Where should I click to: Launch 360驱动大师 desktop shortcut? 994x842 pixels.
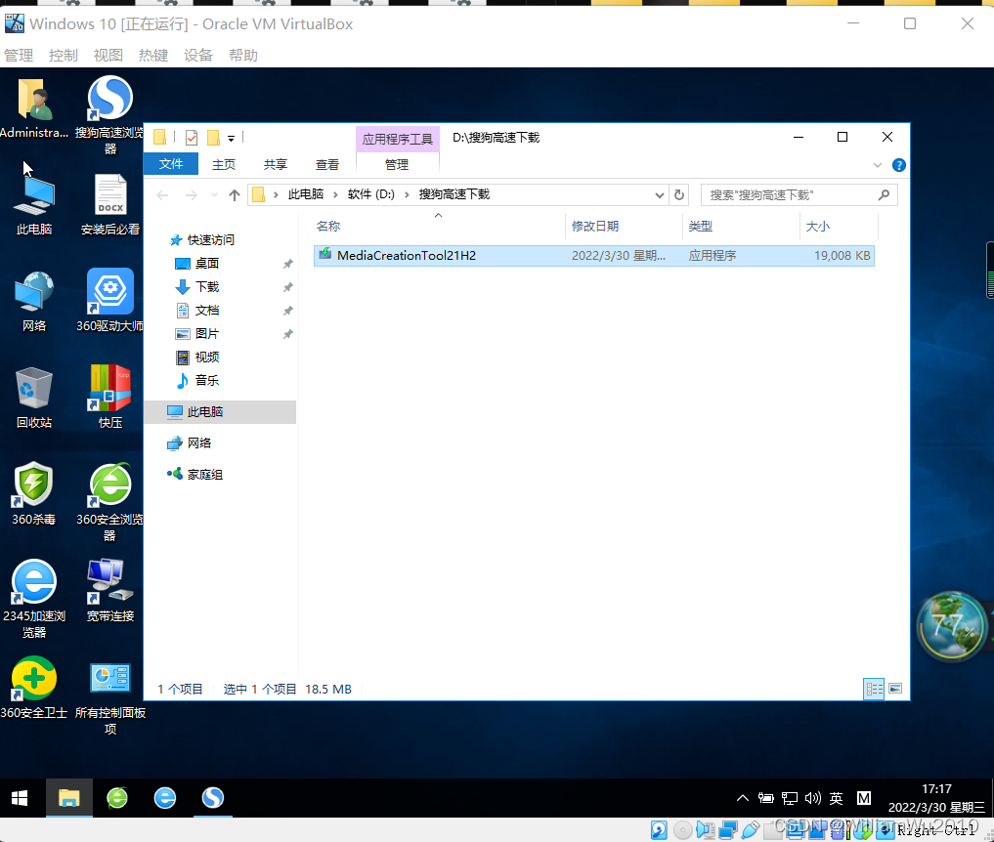tap(110, 301)
